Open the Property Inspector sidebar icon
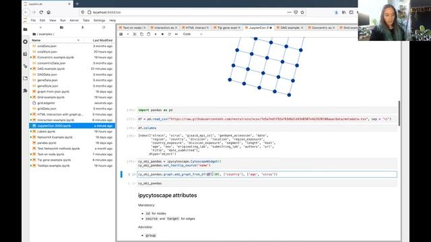This screenshot has height=242, width=431. [x=26, y=66]
